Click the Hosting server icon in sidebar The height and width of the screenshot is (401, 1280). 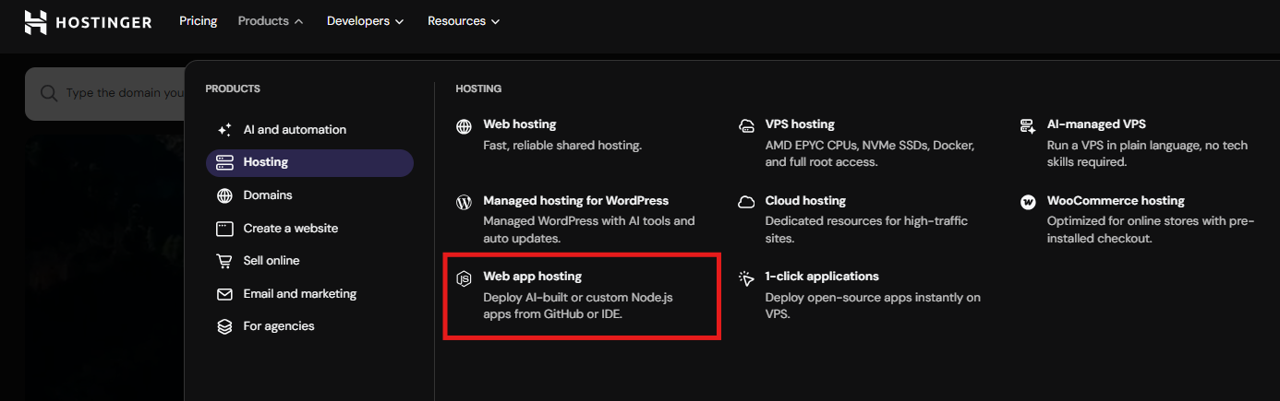click(224, 162)
